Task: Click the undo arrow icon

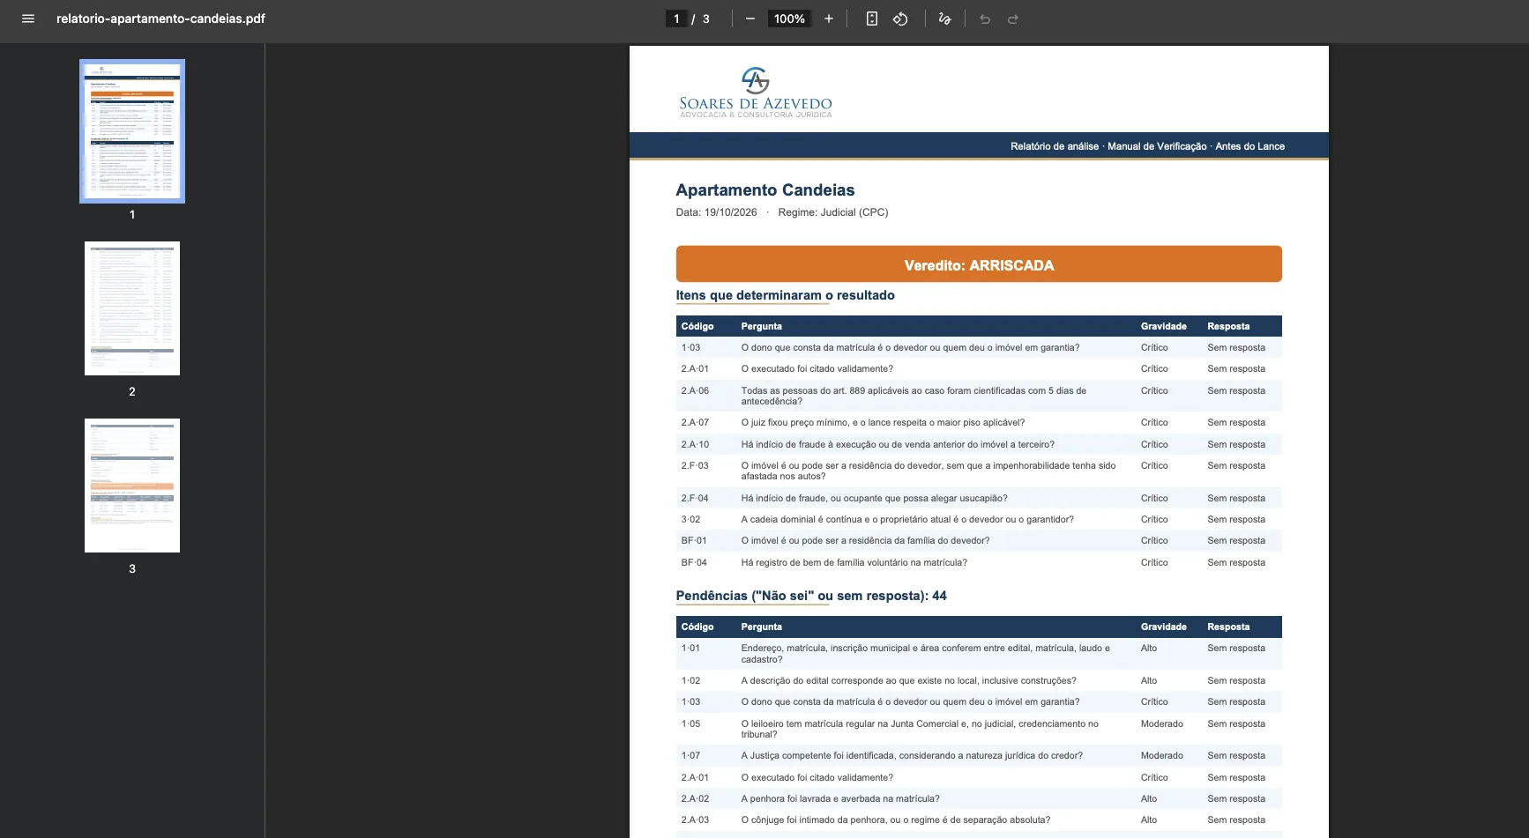Action: pyautogui.click(x=985, y=19)
